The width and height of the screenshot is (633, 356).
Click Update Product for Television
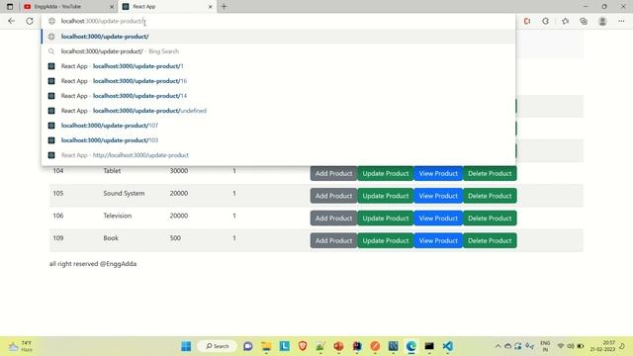pyautogui.click(x=386, y=218)
